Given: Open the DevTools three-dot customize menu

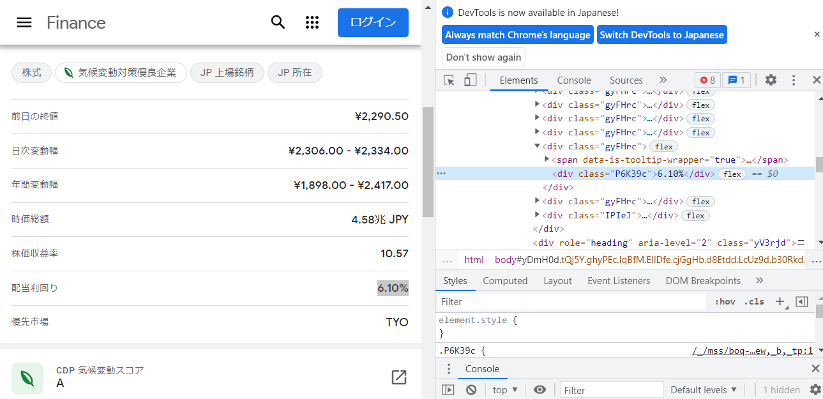Looking at the screenshot, I should [x=794, y=80].
